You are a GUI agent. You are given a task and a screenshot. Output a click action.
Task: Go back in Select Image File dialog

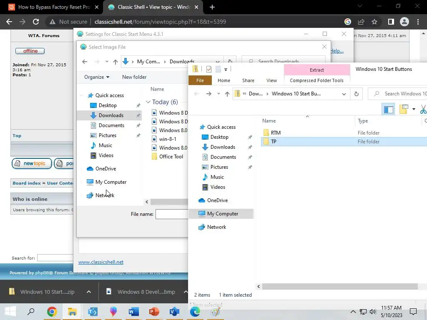point(85,62)
